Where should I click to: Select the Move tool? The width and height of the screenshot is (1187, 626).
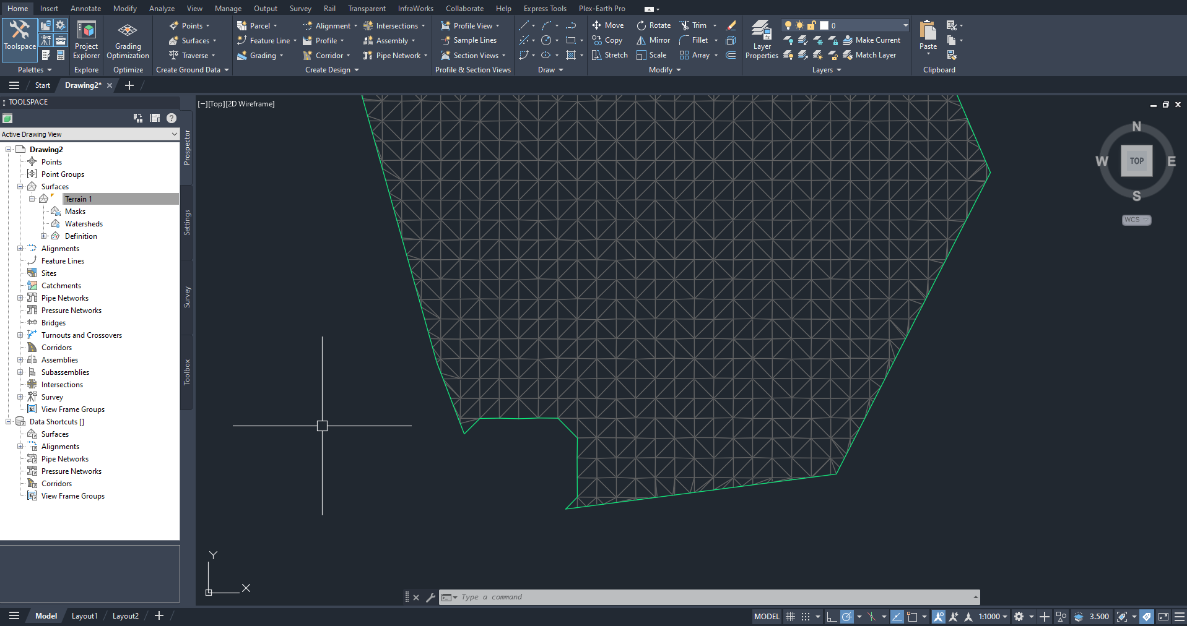[607, 25]
